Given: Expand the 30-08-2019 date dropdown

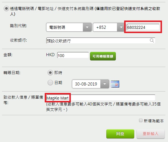Looking at the screenshot, I should 91,84.
